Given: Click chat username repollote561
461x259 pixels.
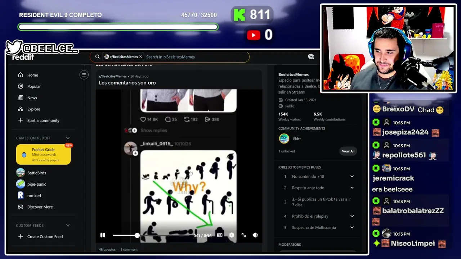Looking at the screenshot, I should tap(404, 155).
